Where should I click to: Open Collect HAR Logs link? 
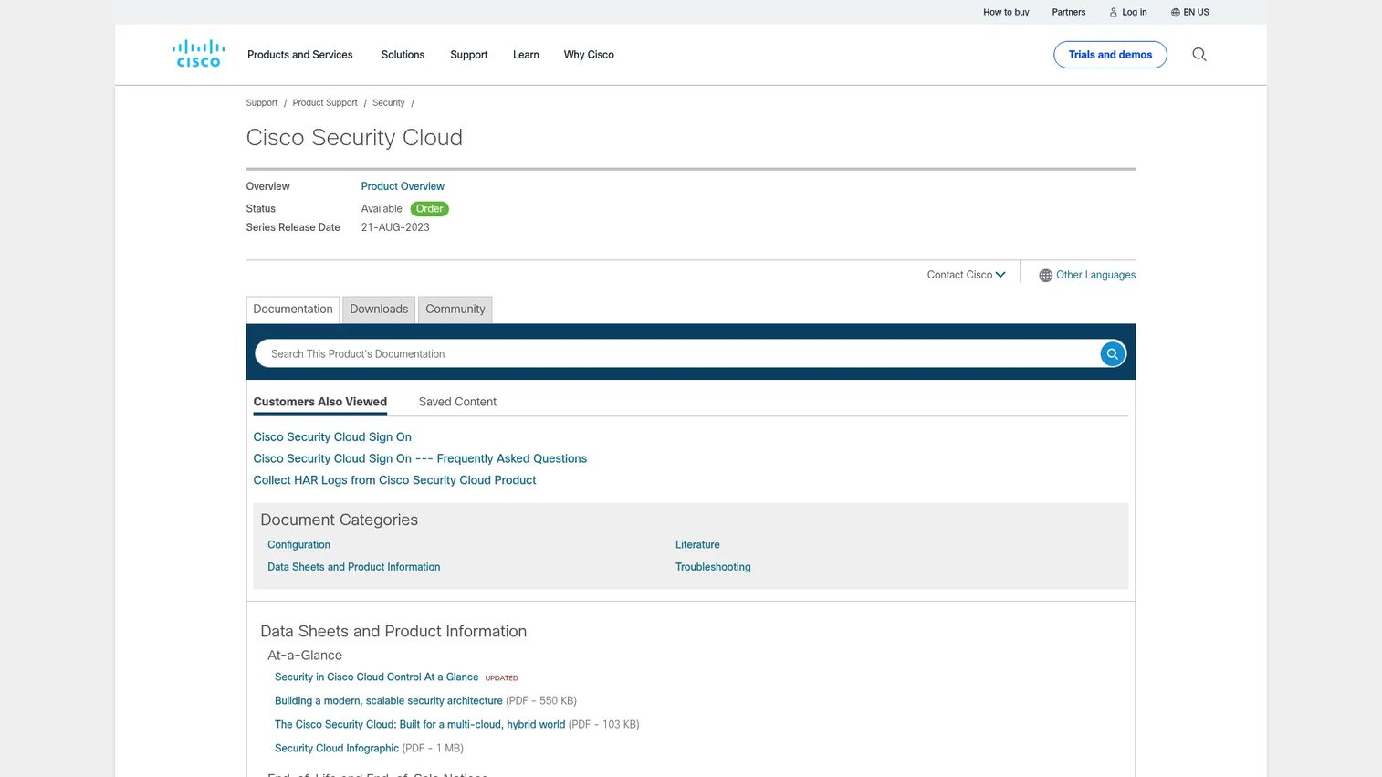click(x=394, y=480)
